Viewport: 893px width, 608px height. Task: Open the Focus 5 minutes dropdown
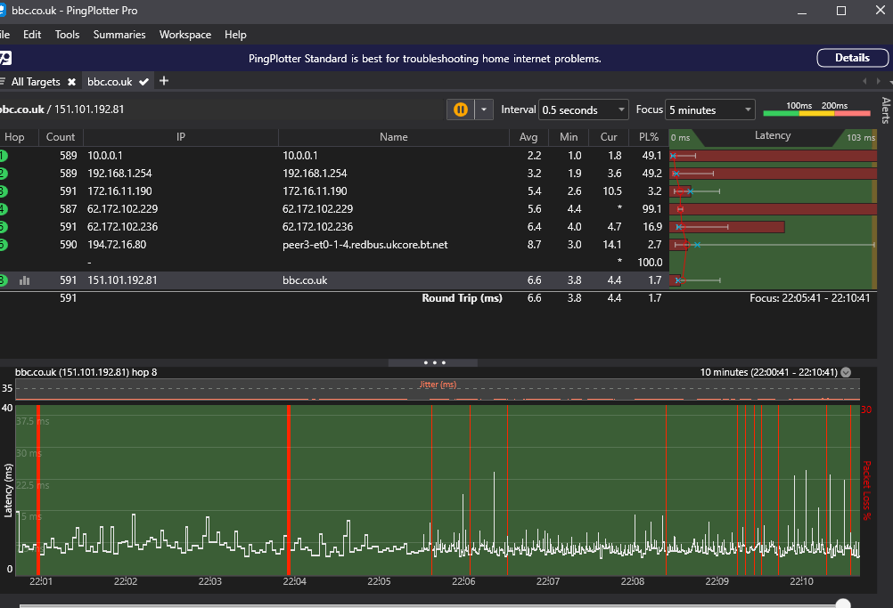tap(710, 110)
